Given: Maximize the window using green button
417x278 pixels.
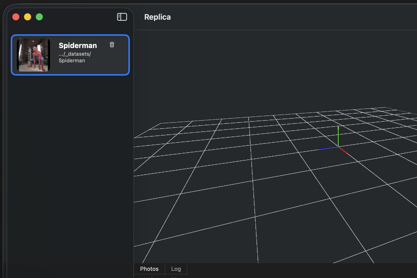Looking at the screenshot, I should (39, 17).
